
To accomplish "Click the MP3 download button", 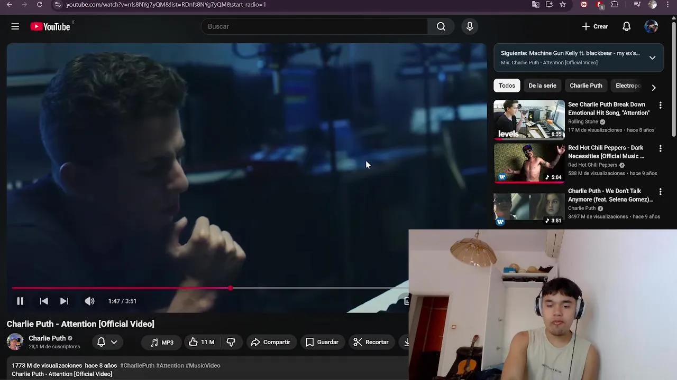I will tap(162, 342).
